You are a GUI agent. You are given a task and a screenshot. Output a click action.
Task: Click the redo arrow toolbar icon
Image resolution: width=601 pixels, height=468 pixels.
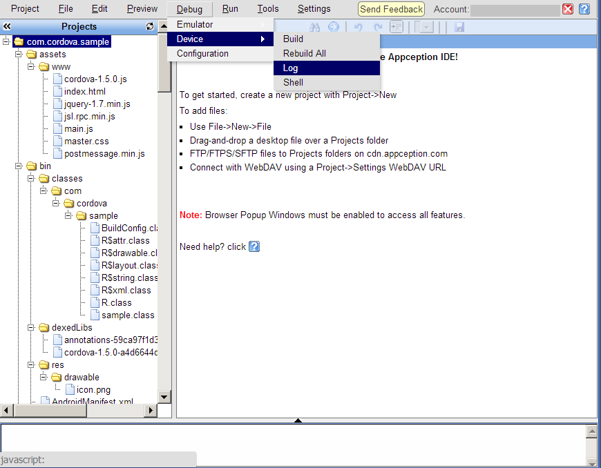click(x=378, y=27)
